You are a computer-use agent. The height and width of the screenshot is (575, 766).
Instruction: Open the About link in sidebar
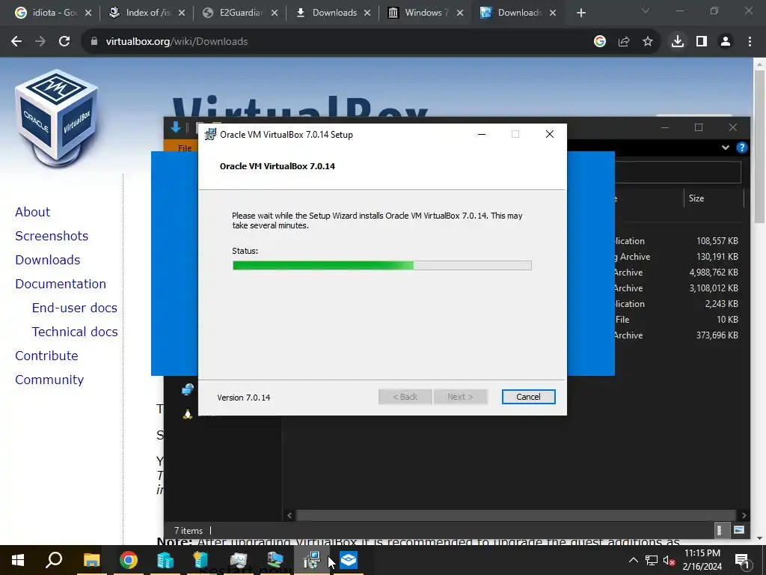tap(33, 212)
